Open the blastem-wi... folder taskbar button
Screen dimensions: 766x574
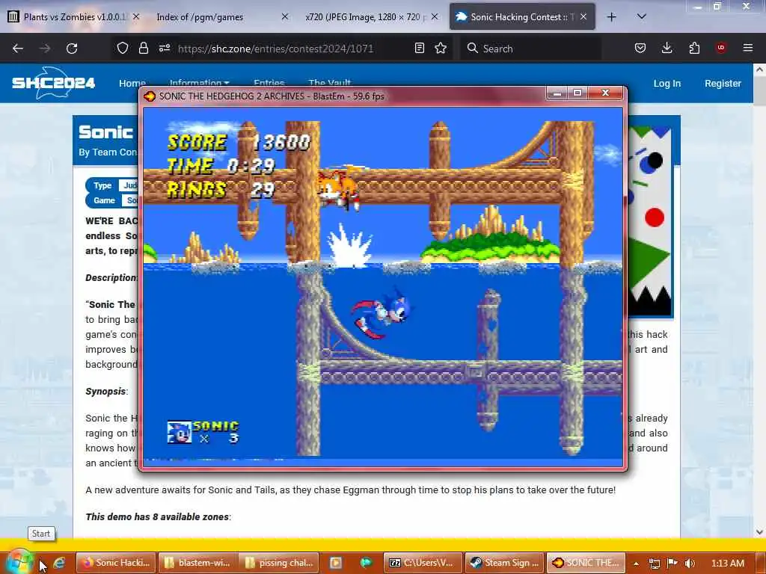pyautogui.click(x=197, y=563)
